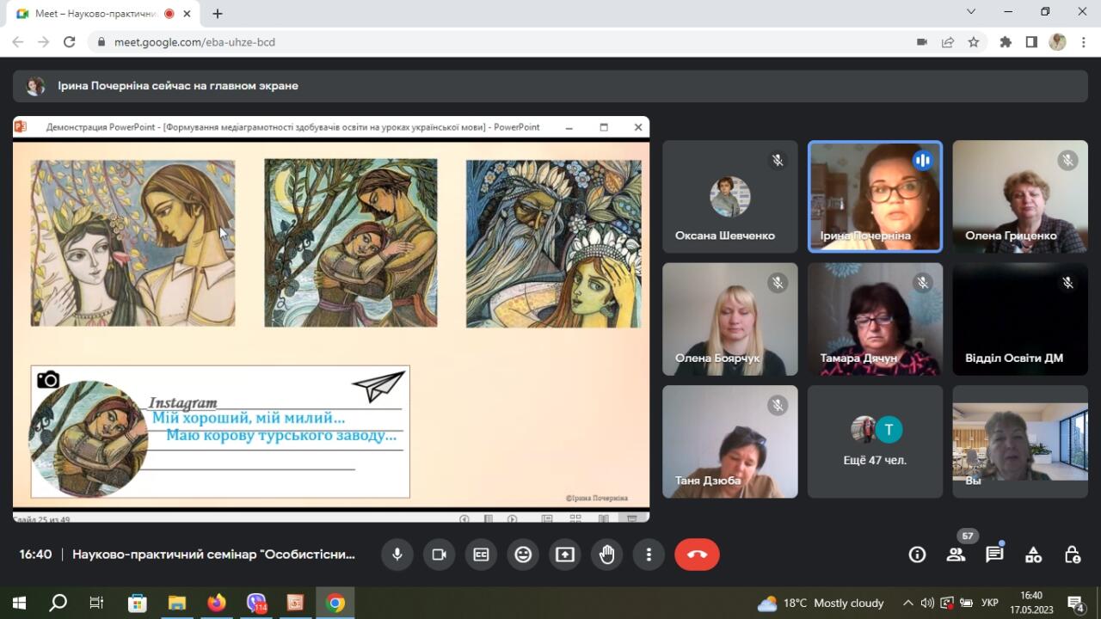
Task: Select Відділ Освіти ДМ tile
Action: tap(1020, 319)
